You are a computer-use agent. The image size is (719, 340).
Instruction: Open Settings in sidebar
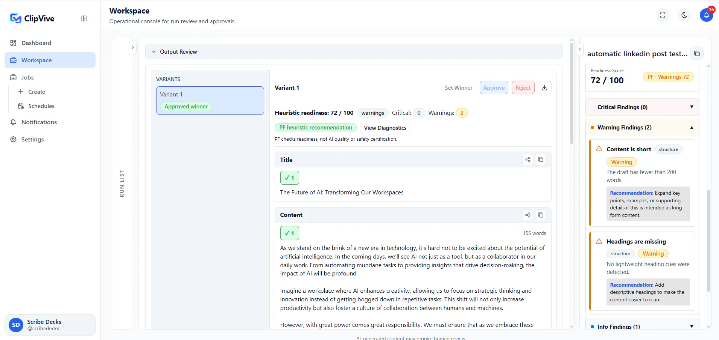pyautogui.click(x=50, y=139)
